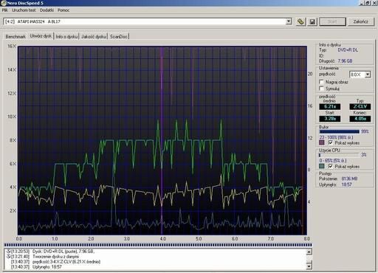Close the Nero DiscSpeed window
The width and height of the screenshot is (378, 273).
[x=374, y=3]
